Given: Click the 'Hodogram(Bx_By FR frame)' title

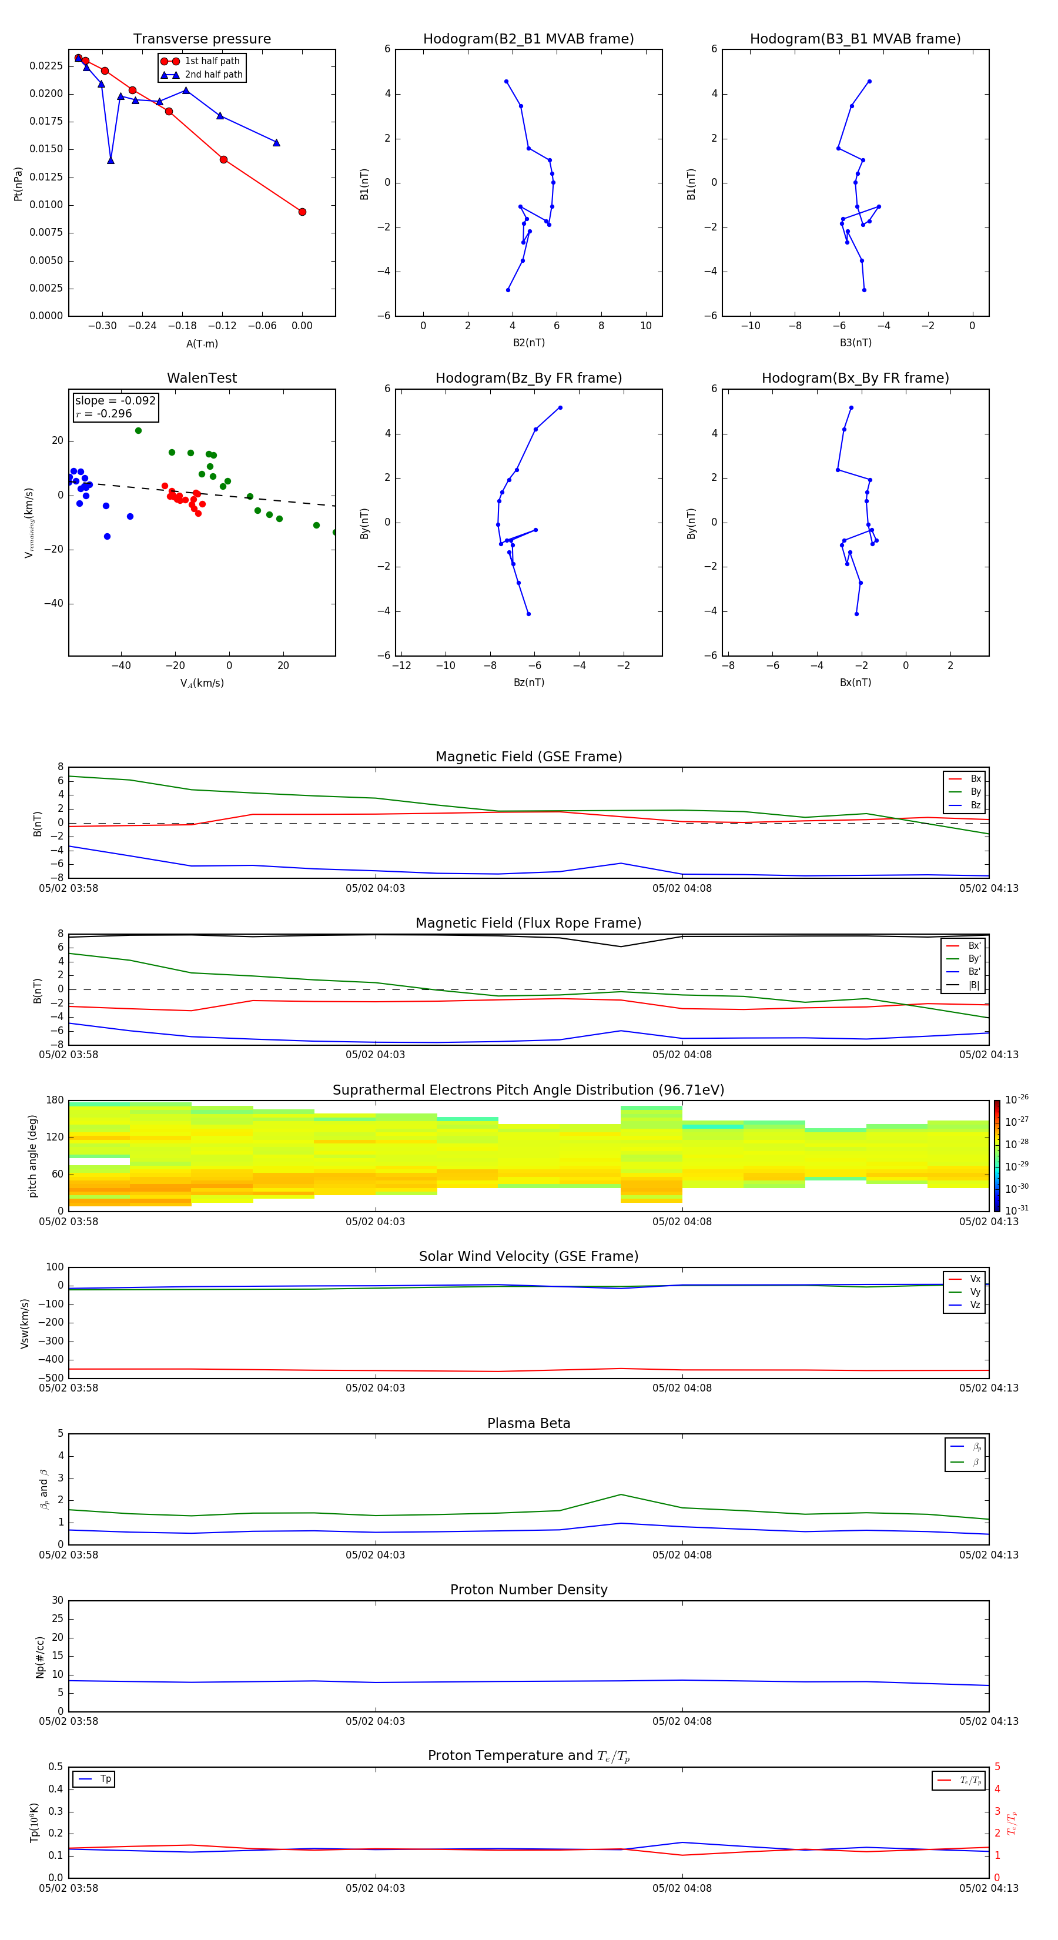Looking at the screenshot, I should [x=855, y=378].
